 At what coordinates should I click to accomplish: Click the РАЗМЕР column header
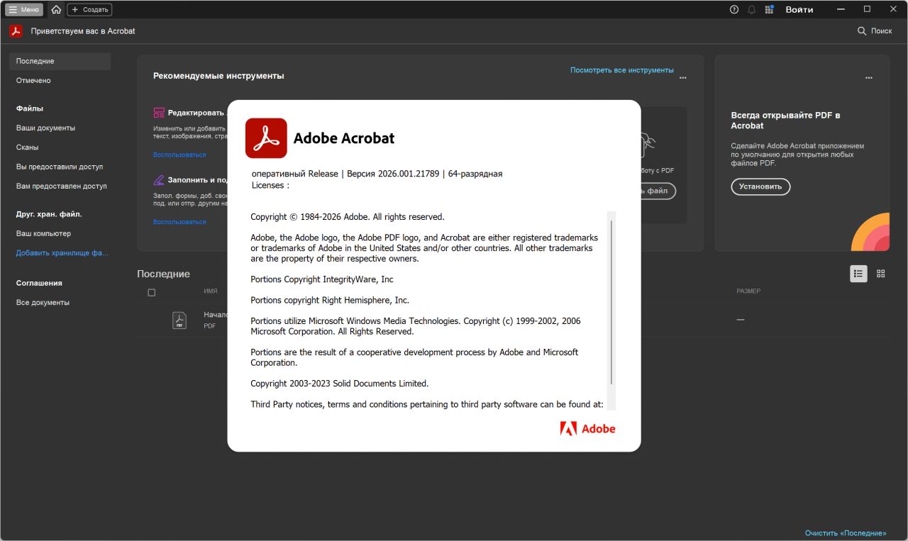click(x=748, y=291)
